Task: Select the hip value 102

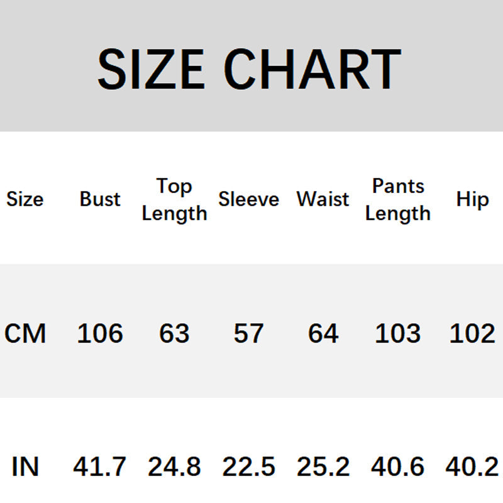Action: coord(472,333)
